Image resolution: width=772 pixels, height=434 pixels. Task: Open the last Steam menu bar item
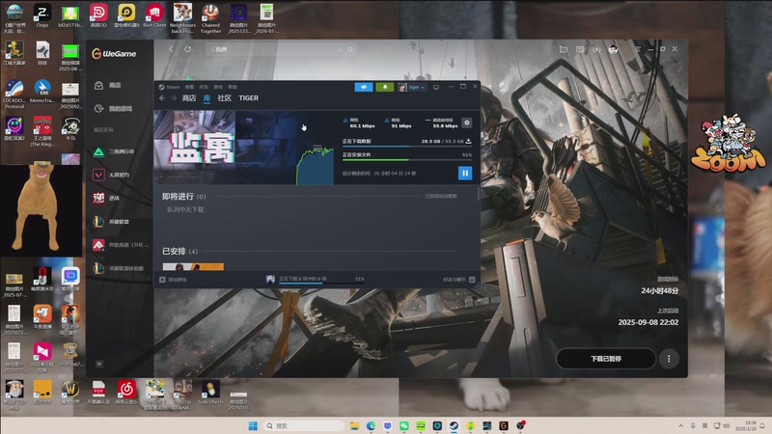[x=233, y=87]
